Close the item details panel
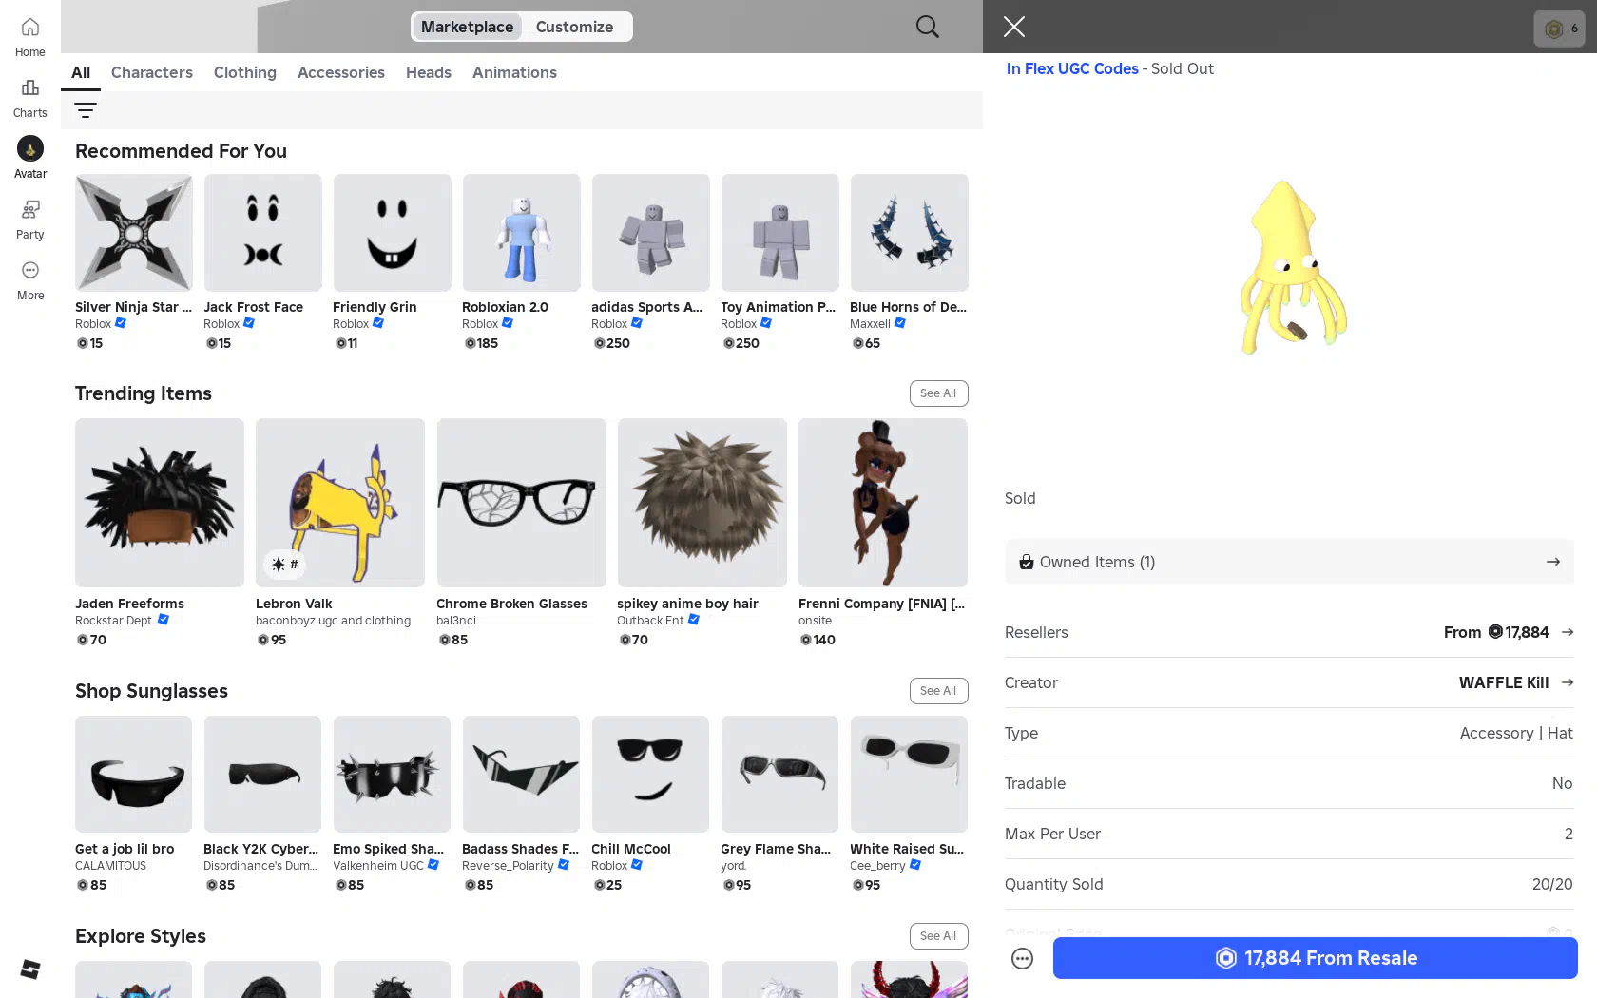 click(x=1014, y=27)
